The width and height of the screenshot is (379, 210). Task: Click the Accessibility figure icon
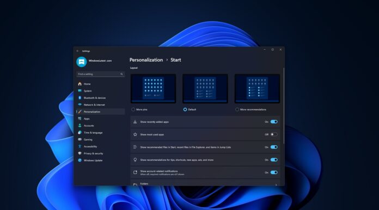[x=80, y=146]
